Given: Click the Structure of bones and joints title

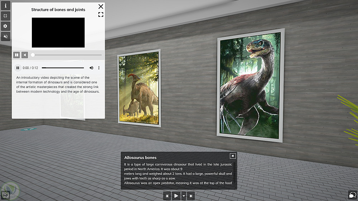Looking at the screenshot, I should point(58,10).
